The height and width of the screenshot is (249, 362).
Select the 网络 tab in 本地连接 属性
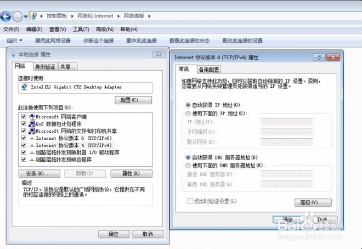[22, 66]
